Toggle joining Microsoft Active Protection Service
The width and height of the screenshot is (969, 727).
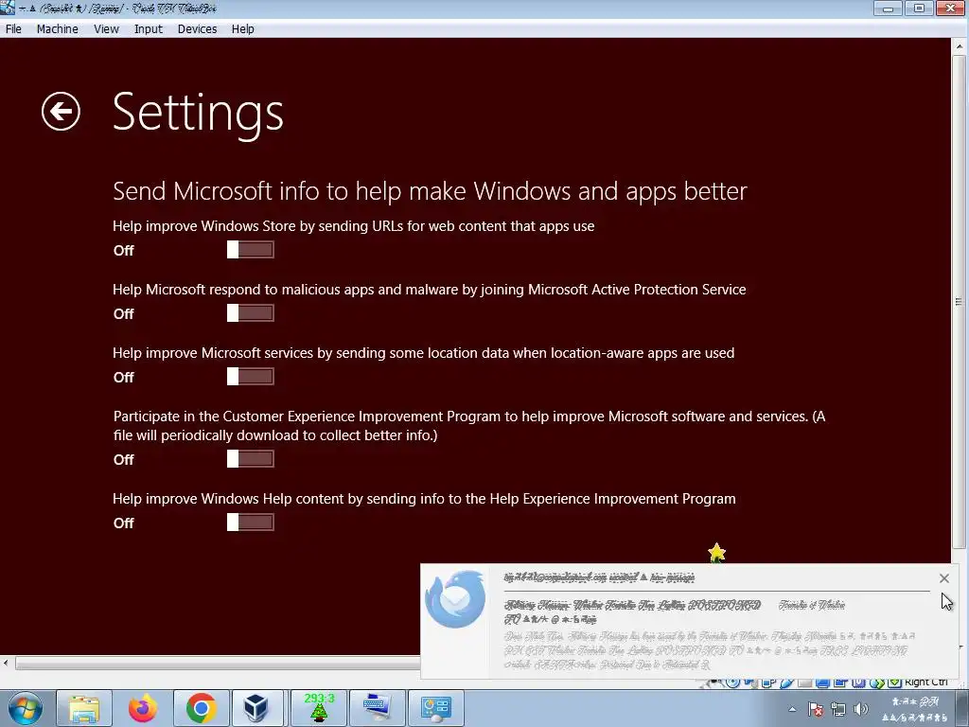point(250,313)
